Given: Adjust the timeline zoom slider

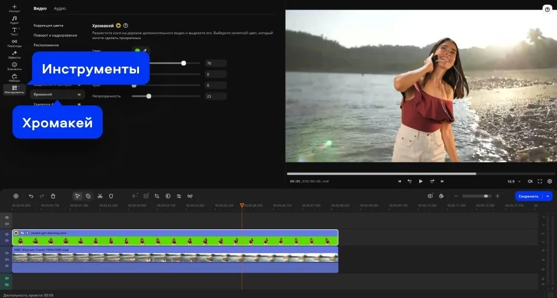Looking at the screenshot, I should [x=477, y=196].
